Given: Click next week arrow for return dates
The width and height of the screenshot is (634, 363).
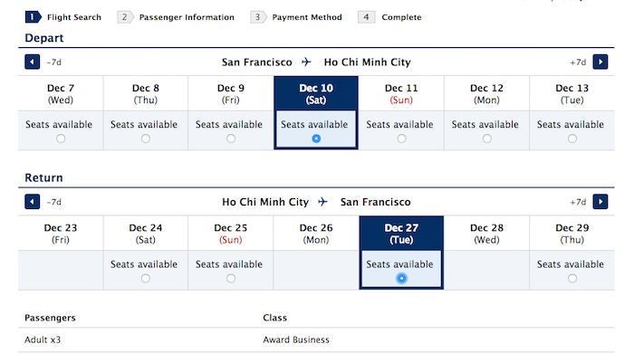Looking at the screenshot, I should pos(600,202).
